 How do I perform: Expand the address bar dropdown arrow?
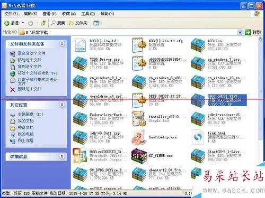click(x=240, y=32)
